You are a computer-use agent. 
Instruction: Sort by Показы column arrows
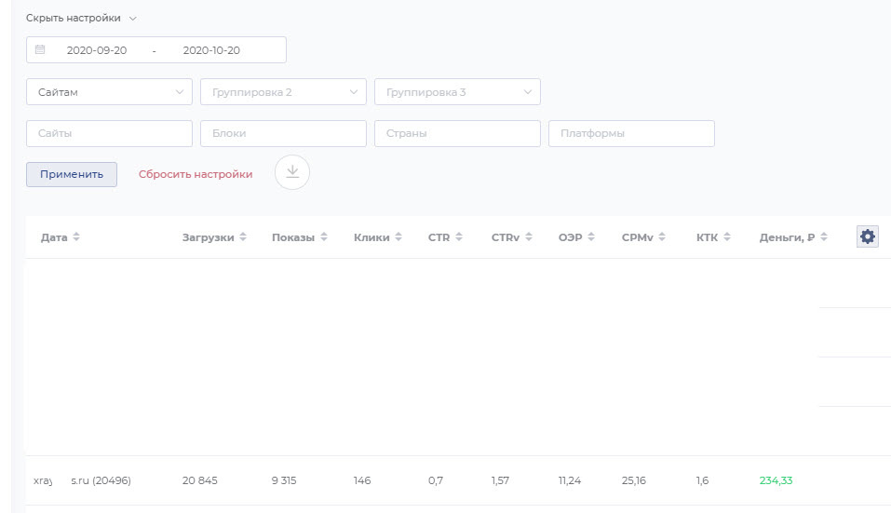tap(324, 238)
